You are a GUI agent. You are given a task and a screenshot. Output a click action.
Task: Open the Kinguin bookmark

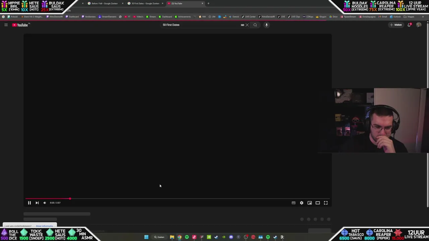pos(321,16)
